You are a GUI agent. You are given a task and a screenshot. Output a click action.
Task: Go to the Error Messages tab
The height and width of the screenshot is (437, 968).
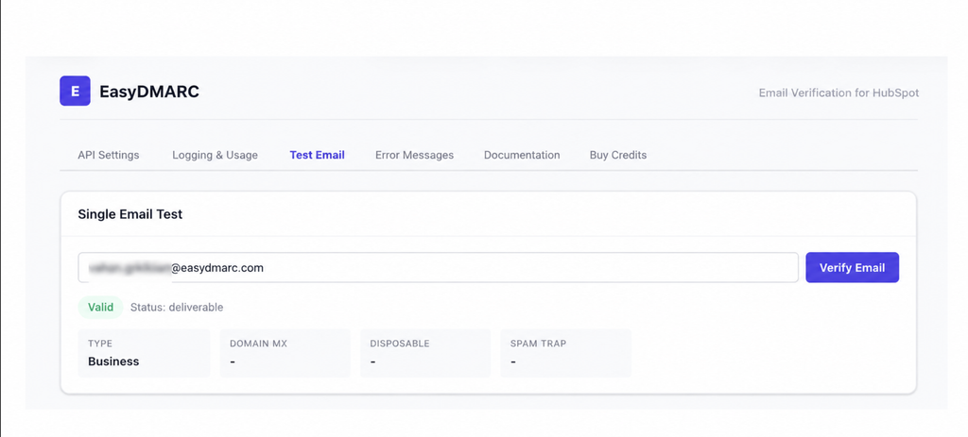coord(414,156)
